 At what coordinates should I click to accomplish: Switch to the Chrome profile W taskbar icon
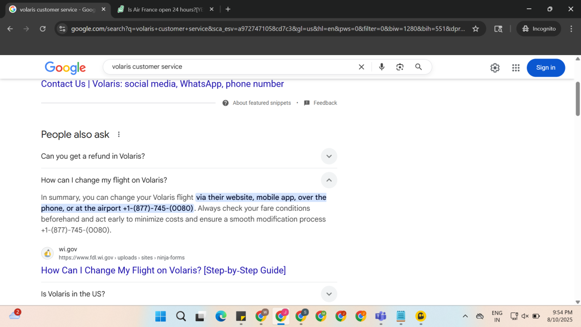pyautogui.click(x=261, y=316)
